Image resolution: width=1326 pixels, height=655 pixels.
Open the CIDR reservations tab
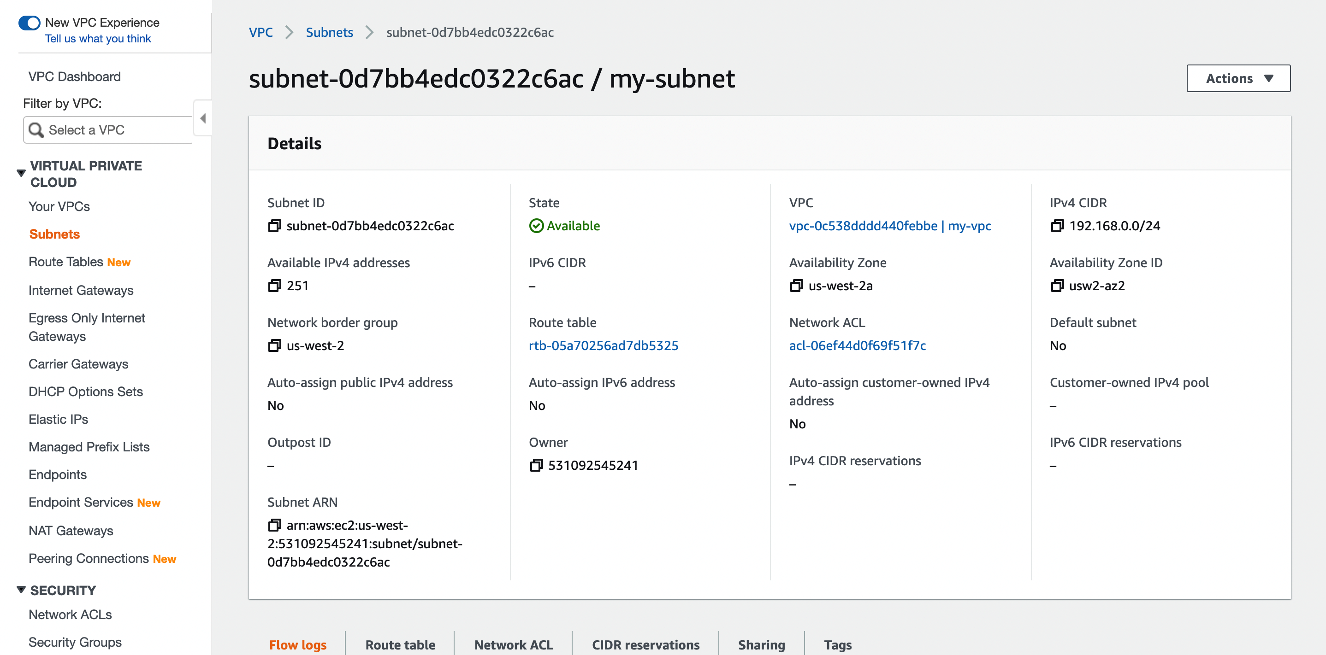click(x=645, y=644)
